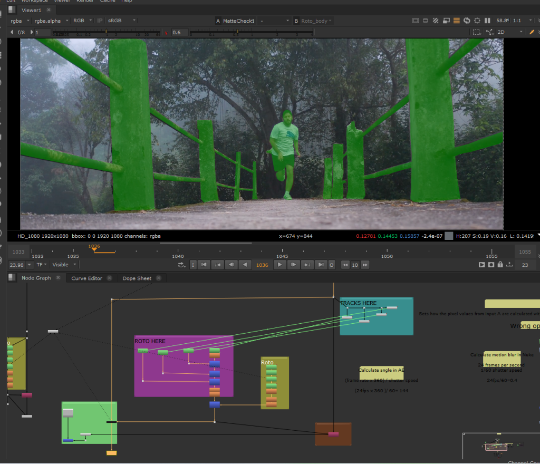Click the capture viewer image icon

[x=491, y=265]
